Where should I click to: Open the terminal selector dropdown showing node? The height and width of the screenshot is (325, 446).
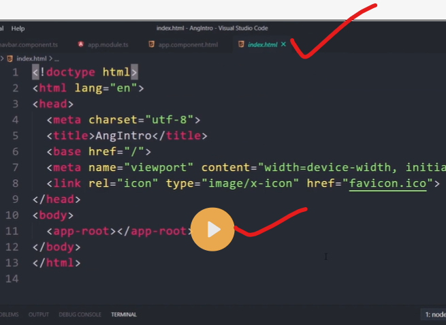[x=434, y=314]
